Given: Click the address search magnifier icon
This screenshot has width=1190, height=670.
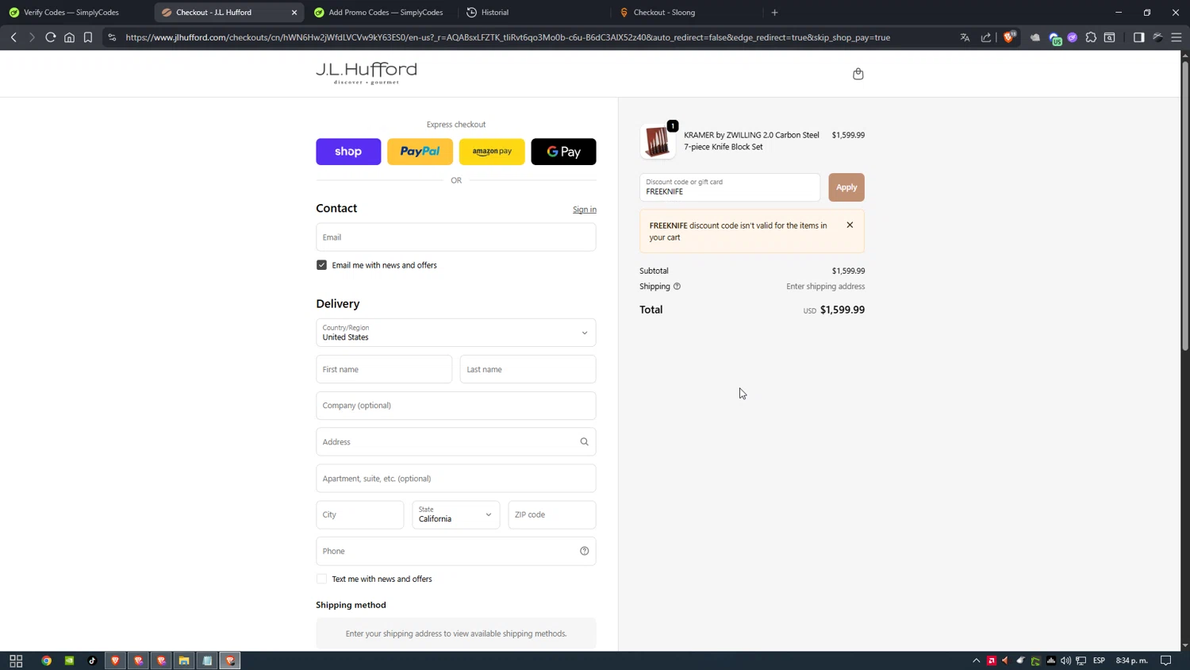Looking at the screenshot, I should click(585, 442).
